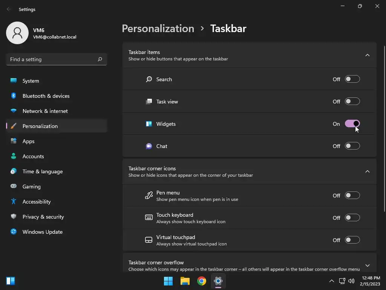This screenshot has width=386, height=290.
Task: Go to Windows Update settings
Action: (x=42, y=232)
